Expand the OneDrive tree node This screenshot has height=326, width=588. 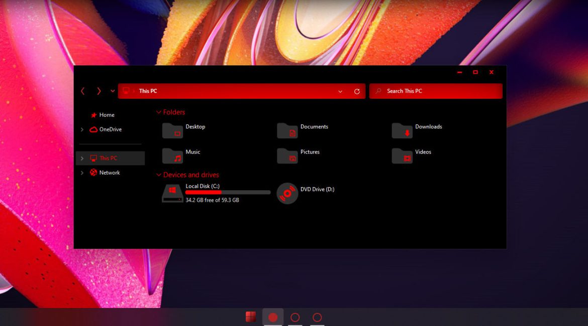click(x=82, y=129)
